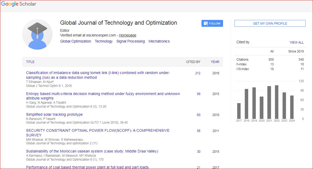Open the Homepage link
Viewport: 313px width, 169px height.
128,35
